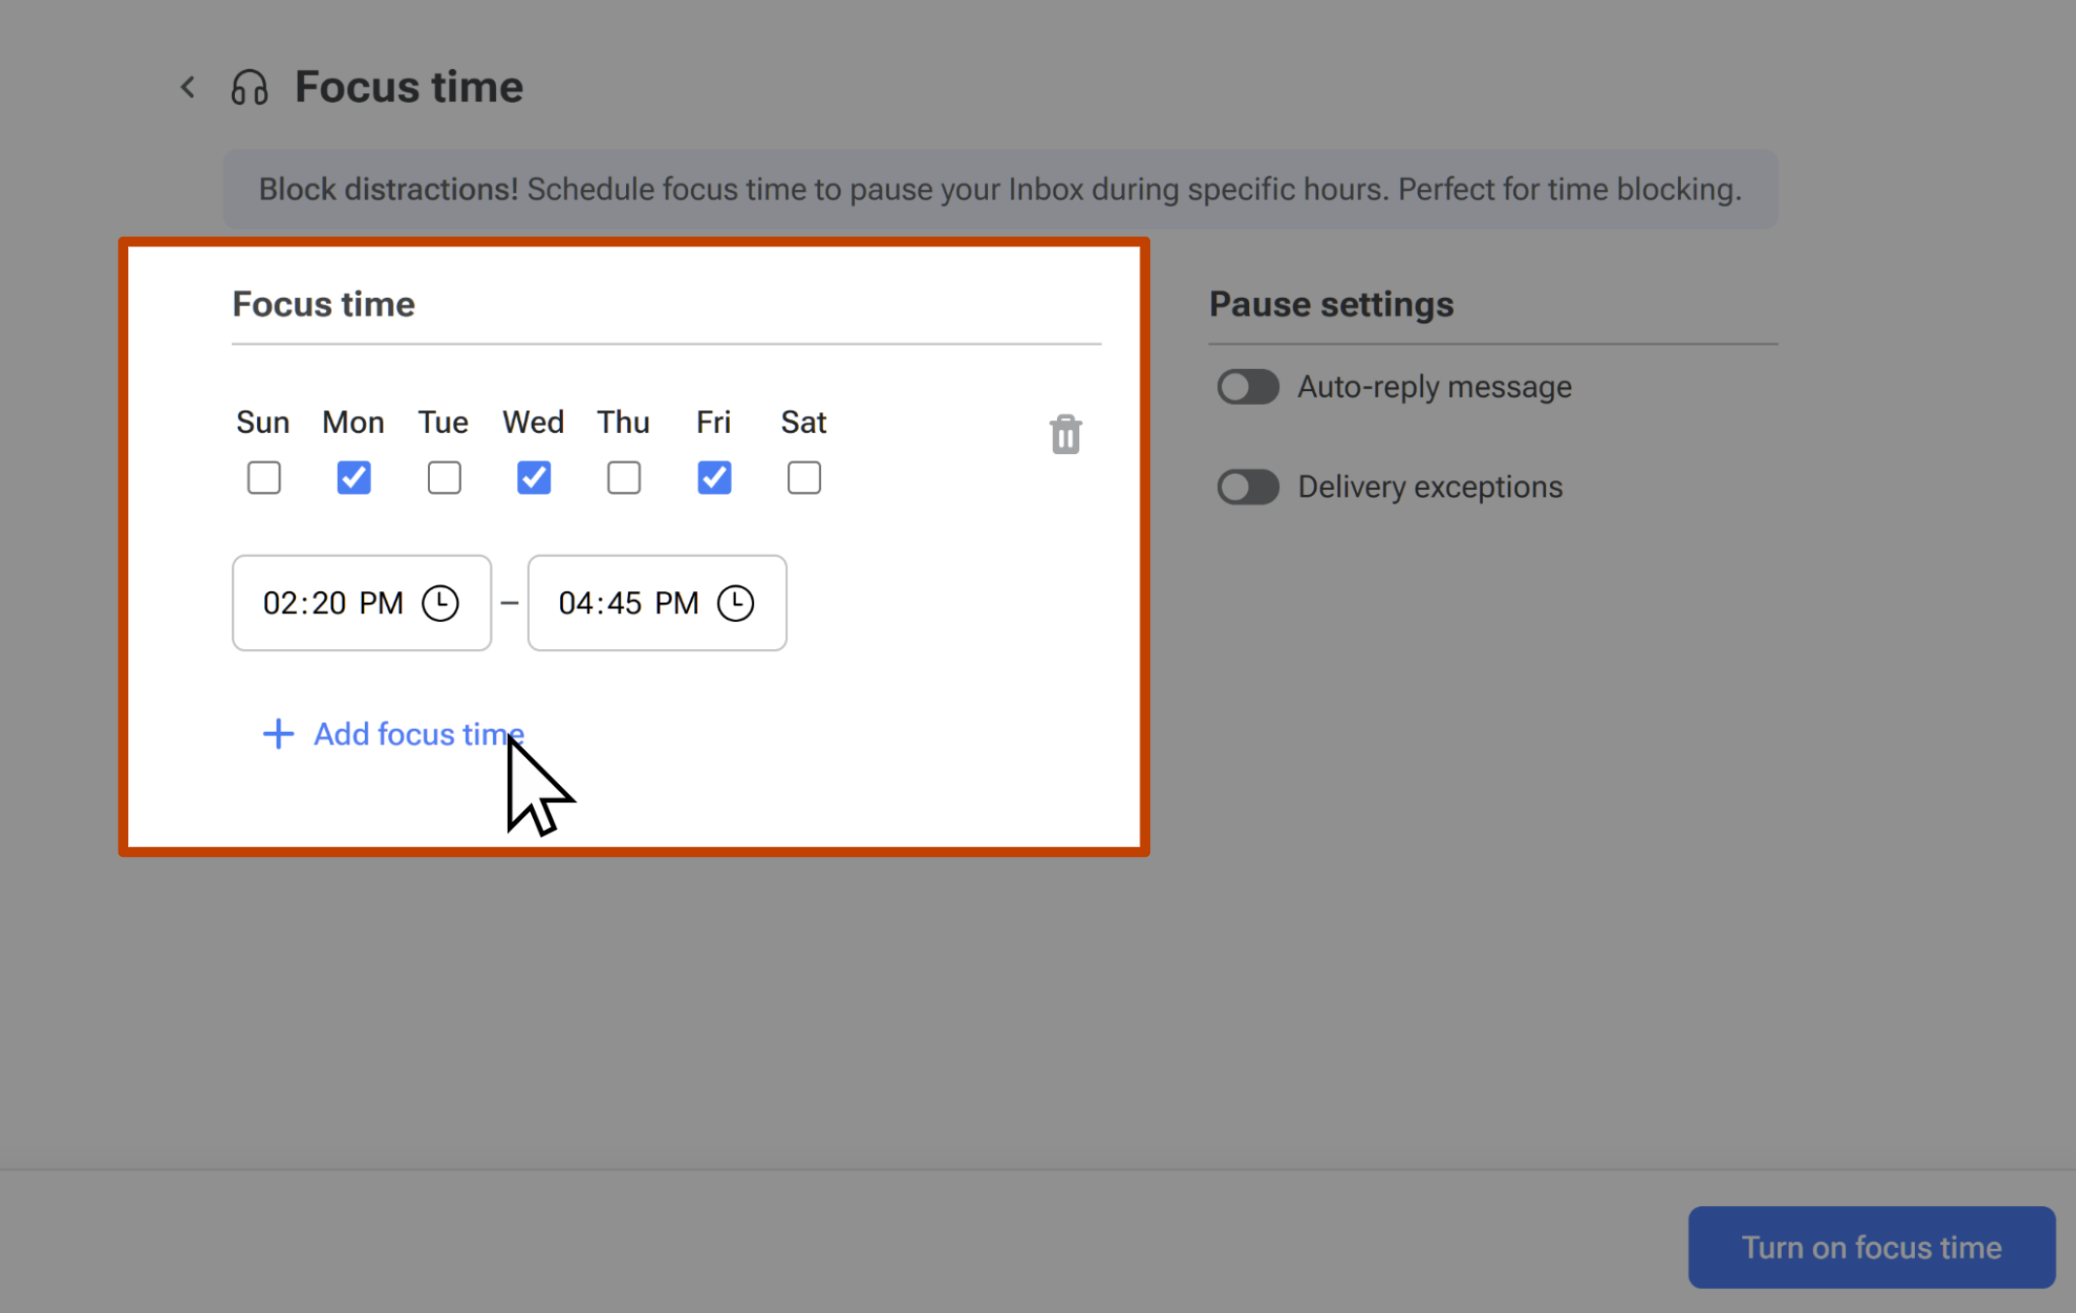Click the plus icon beside Add focus time
The image size is (2076, 1313).
[278, 735]
